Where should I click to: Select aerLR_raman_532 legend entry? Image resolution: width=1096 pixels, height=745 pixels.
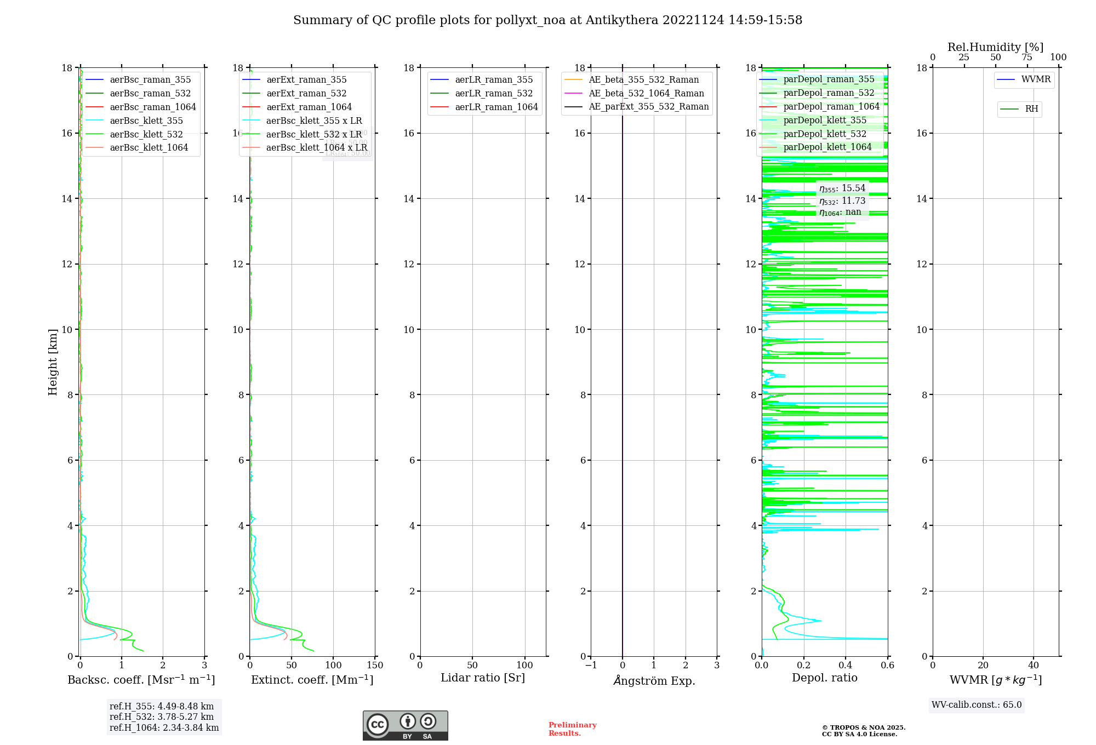(x=482, y=94)
